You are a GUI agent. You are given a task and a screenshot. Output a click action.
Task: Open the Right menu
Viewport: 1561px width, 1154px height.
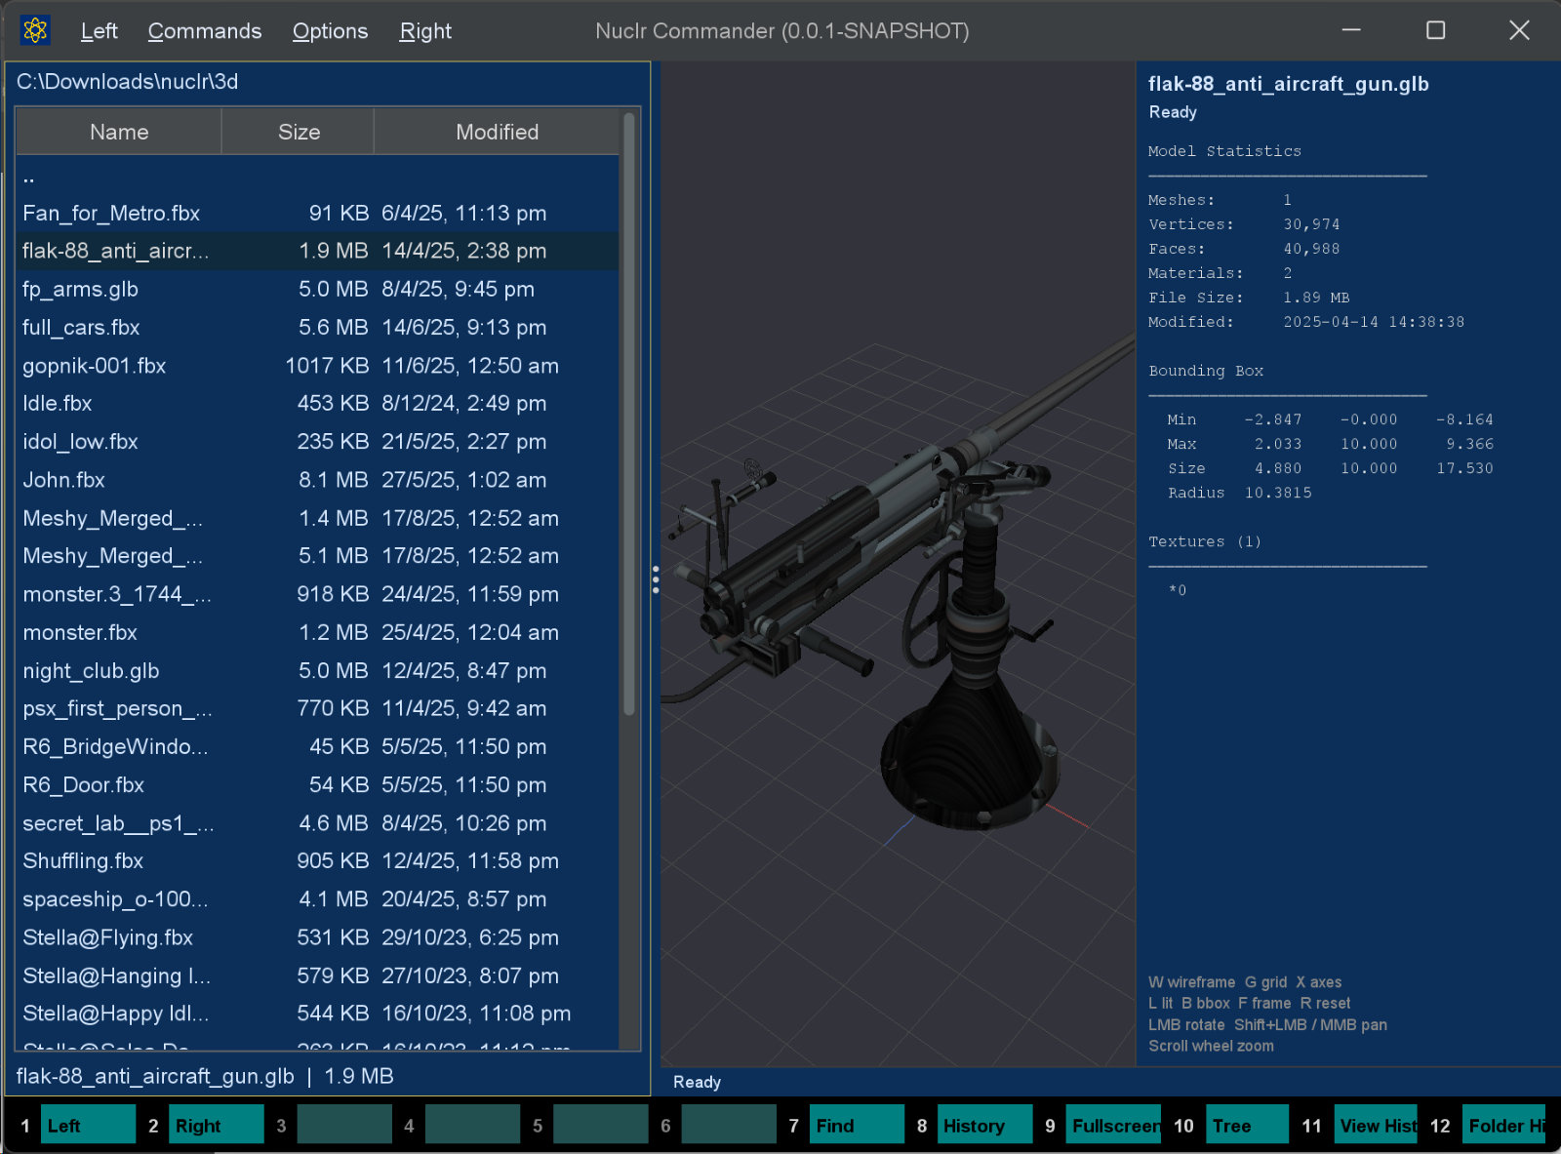click(425, 31)
